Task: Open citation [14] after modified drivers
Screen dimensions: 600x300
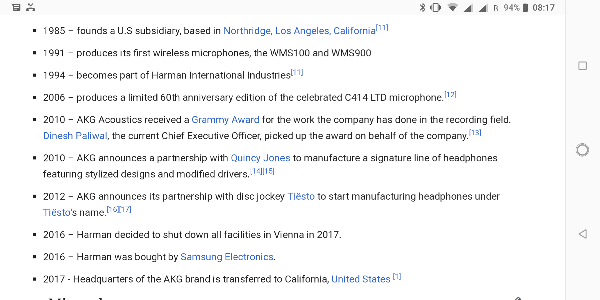Action: click(256, 171)
